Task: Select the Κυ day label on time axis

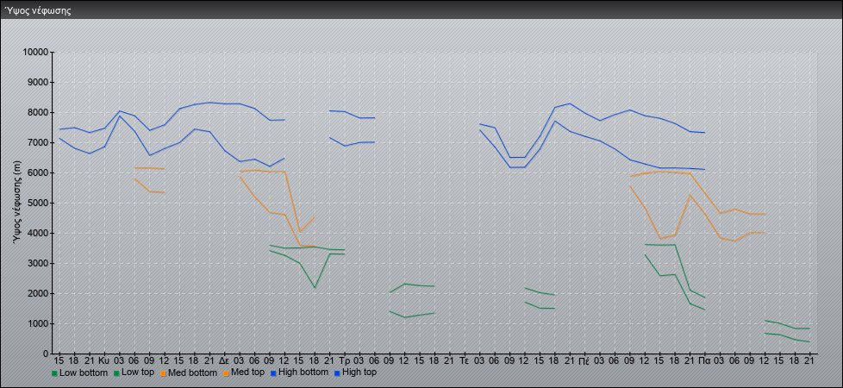Action: (104, 360)
